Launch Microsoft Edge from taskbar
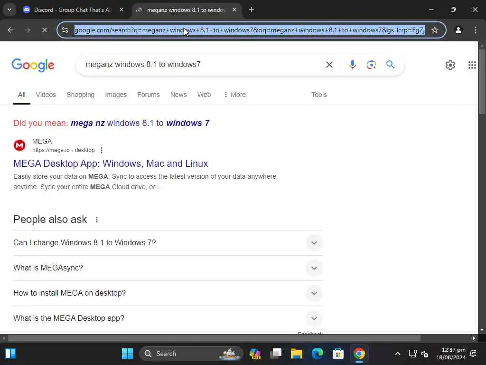This screenshot has height=365, width=486. pos(318,354)
